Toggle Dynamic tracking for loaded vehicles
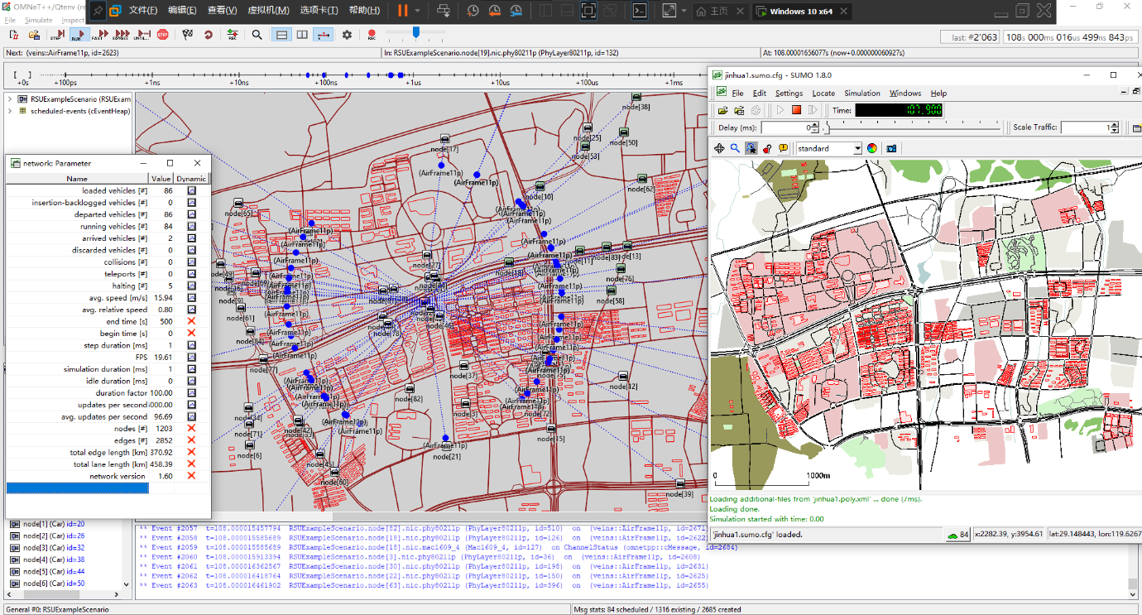This screenshot has width=1142, height=615. pyautogui.click(x=191, y=190)
